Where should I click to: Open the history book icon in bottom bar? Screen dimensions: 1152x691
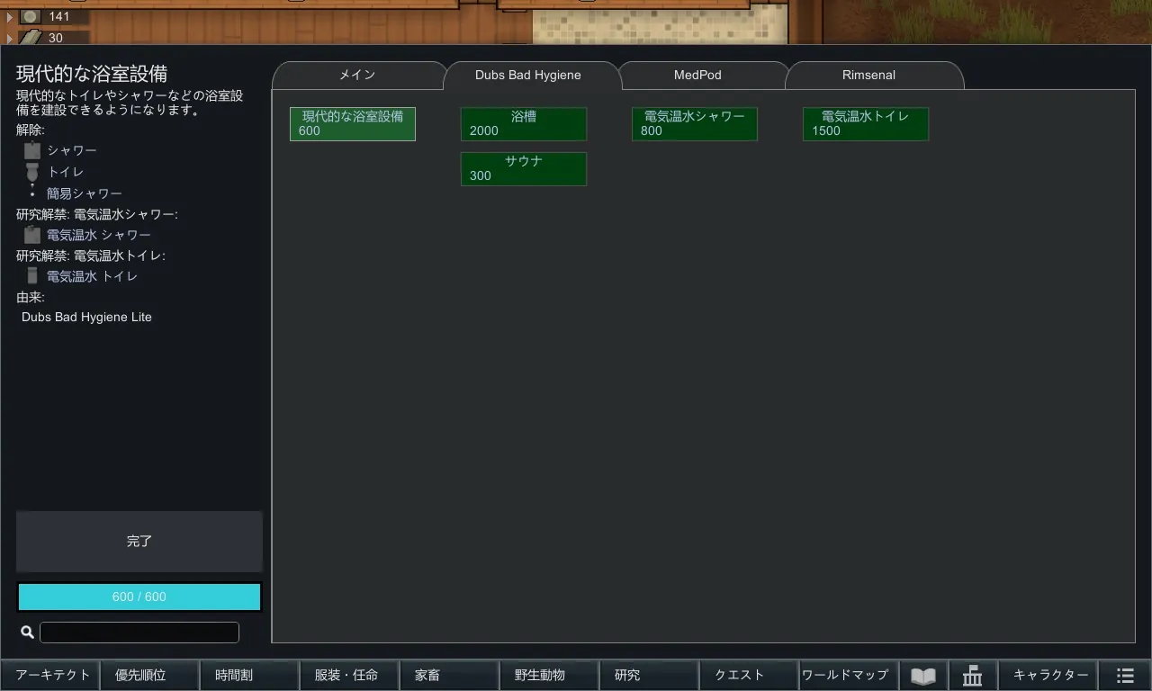click(922, 676)
